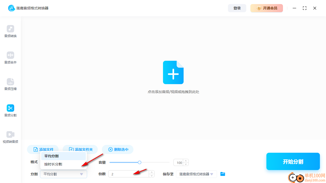Click the volume value field showing 100

[x=179, y=163]
